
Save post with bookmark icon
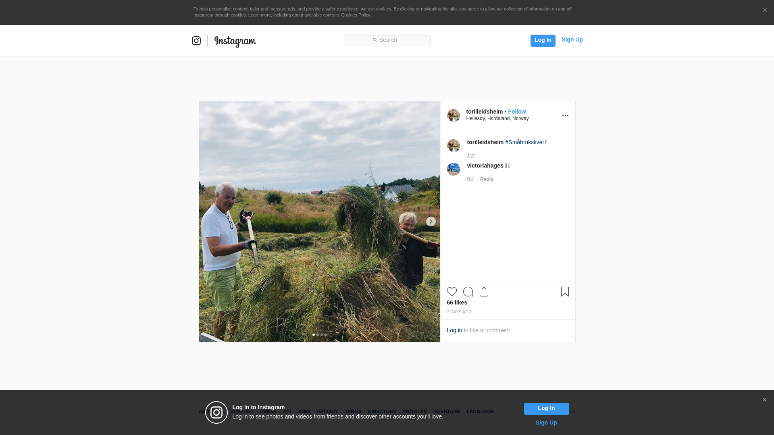(x=565, y=292)
